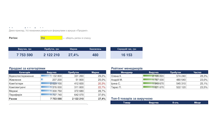220x132 pixels.
Task: Select profit cell 331 260
Action: (x=73, y=76)
